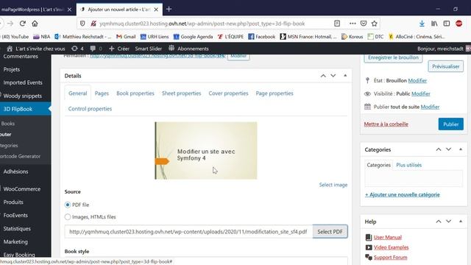This screenshot has height=265, width=471.
Task: Click the Prévisualiser button
Action: click(x=446, y=66)
